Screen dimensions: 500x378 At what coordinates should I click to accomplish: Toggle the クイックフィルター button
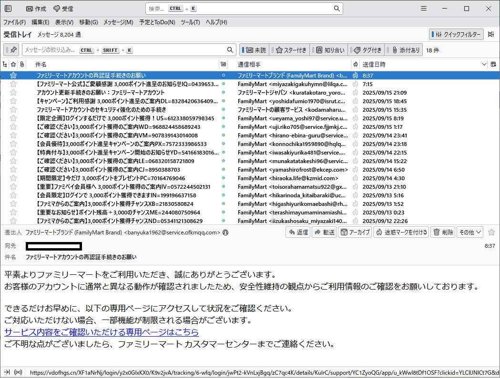tap(457, 34)
